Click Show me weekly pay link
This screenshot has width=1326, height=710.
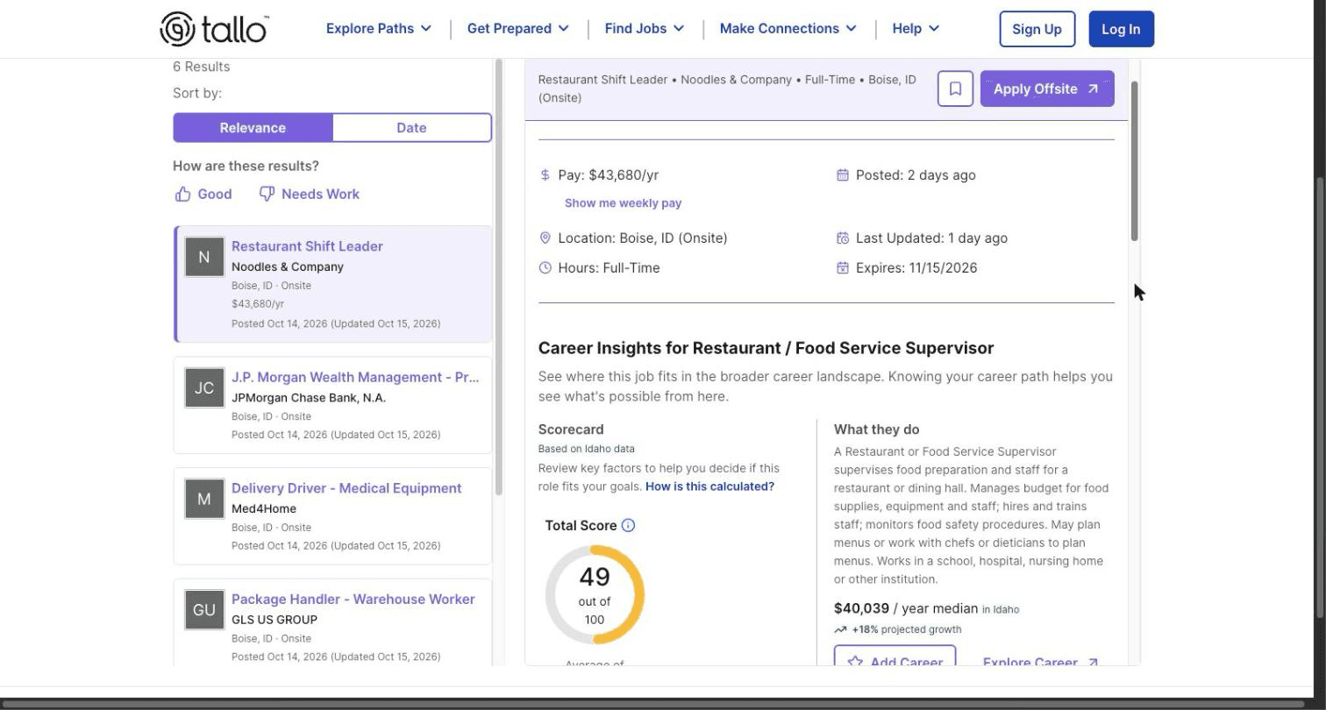(623, 203)
